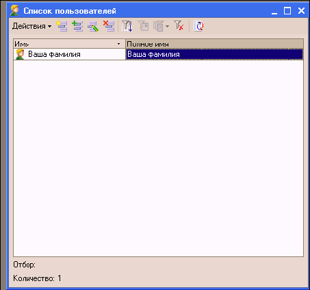This screenshot has height=290, width=310.
Task: Select the Полное имя column header
Action: coord(214,44)
